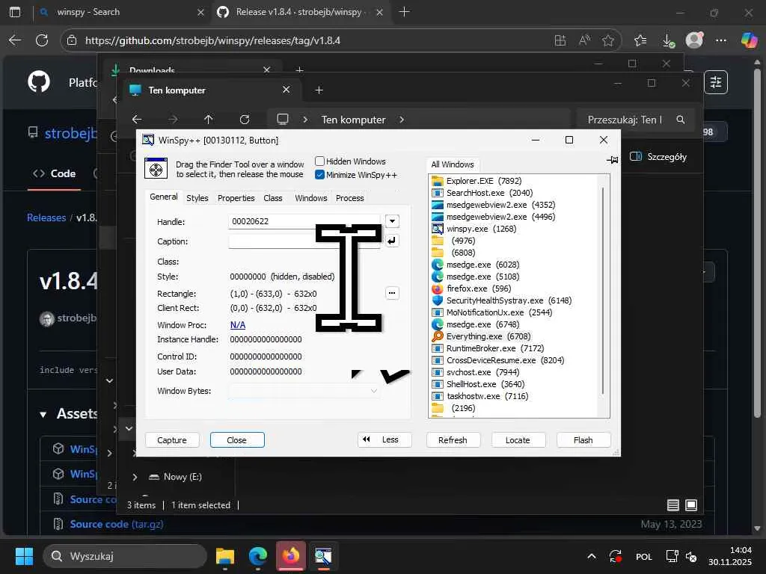The width and height of the screenshot is (766, 574).
Task: Open the Code tab on GitHub
Action: point(54,173)
